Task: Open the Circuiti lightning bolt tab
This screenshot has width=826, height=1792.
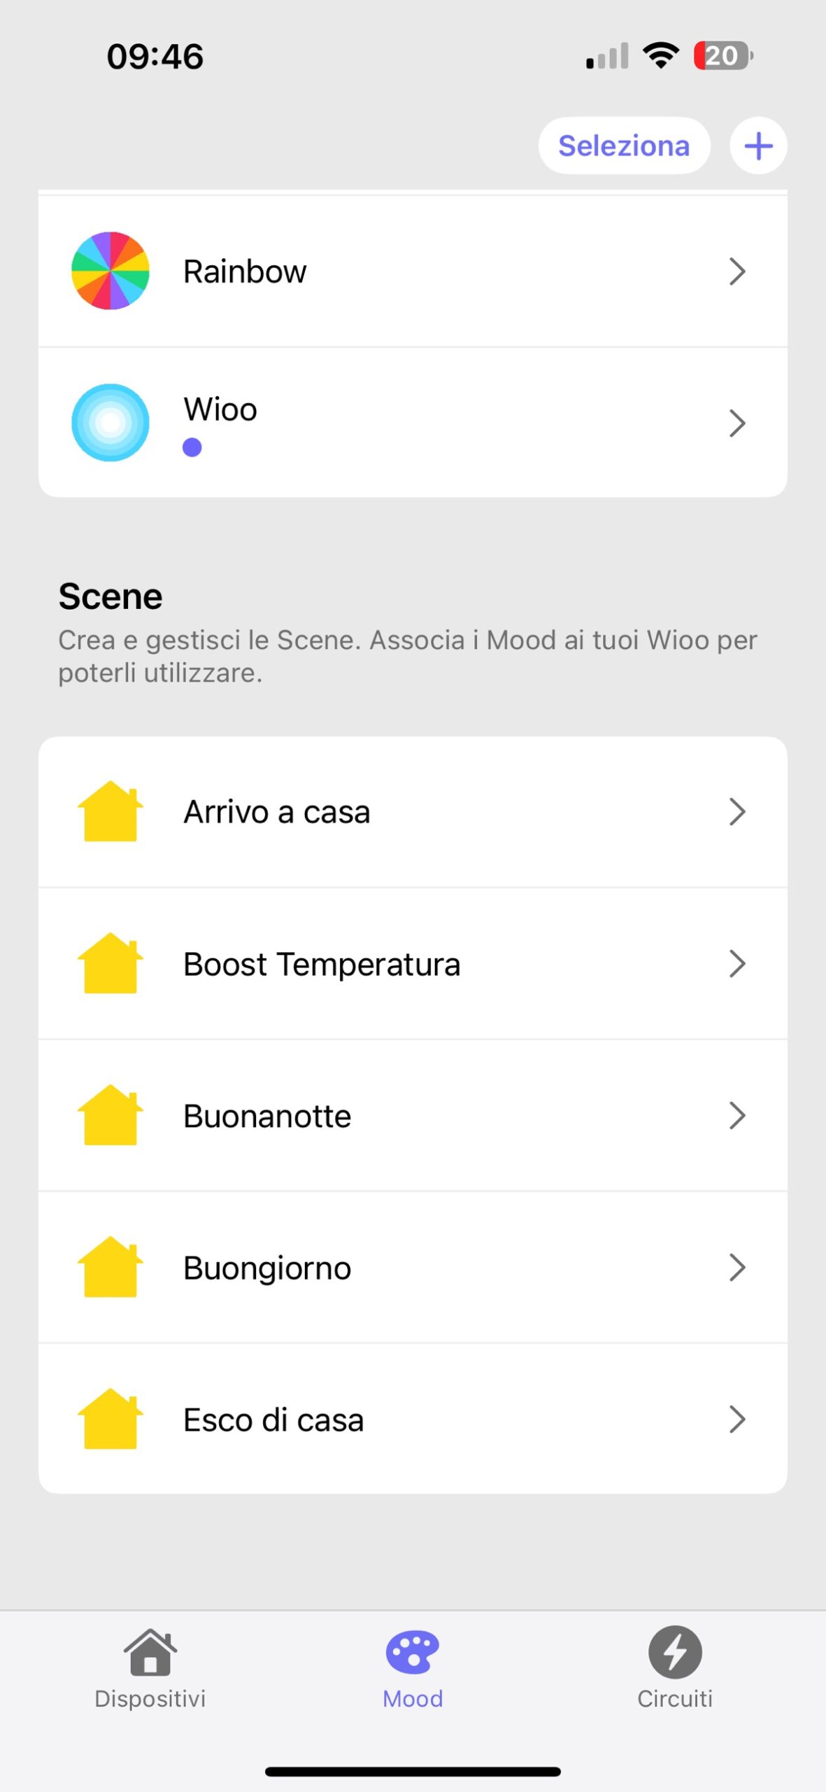Action: (x=675, y=1667)
